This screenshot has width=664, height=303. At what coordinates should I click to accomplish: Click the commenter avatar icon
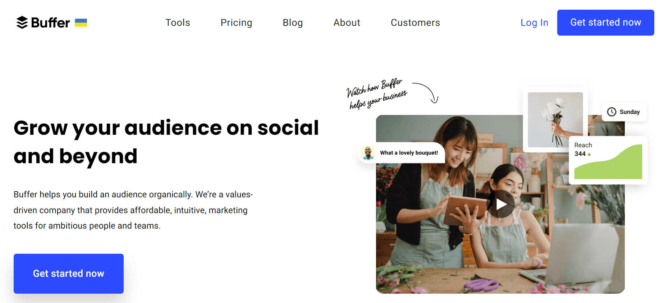click(x=368, y=153)
